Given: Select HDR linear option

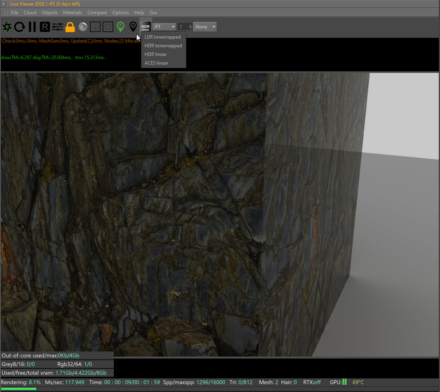Looking at the screenshot, I should [156, 54].
